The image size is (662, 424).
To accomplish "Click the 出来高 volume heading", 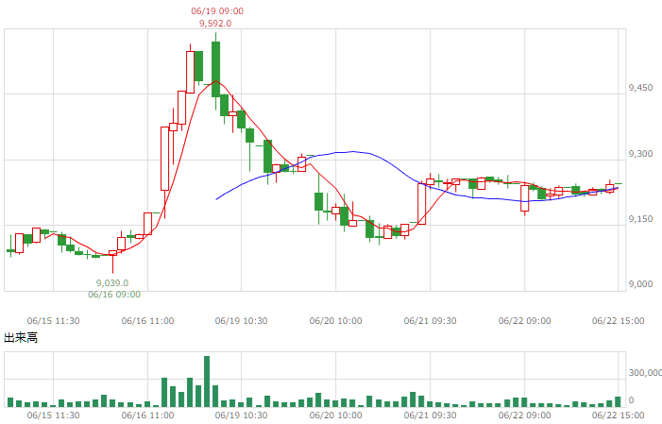I will pos(21,338).
